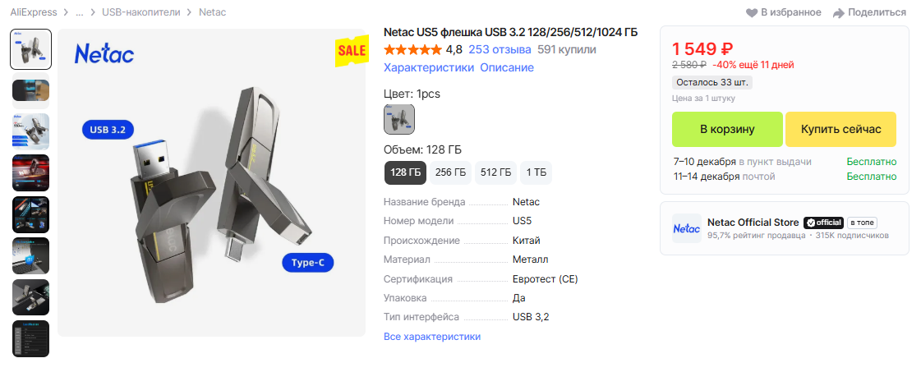This screenshot has width=921, height=372.
Task: Expand Все характеристики full specs list
Action: coord(431,337)
